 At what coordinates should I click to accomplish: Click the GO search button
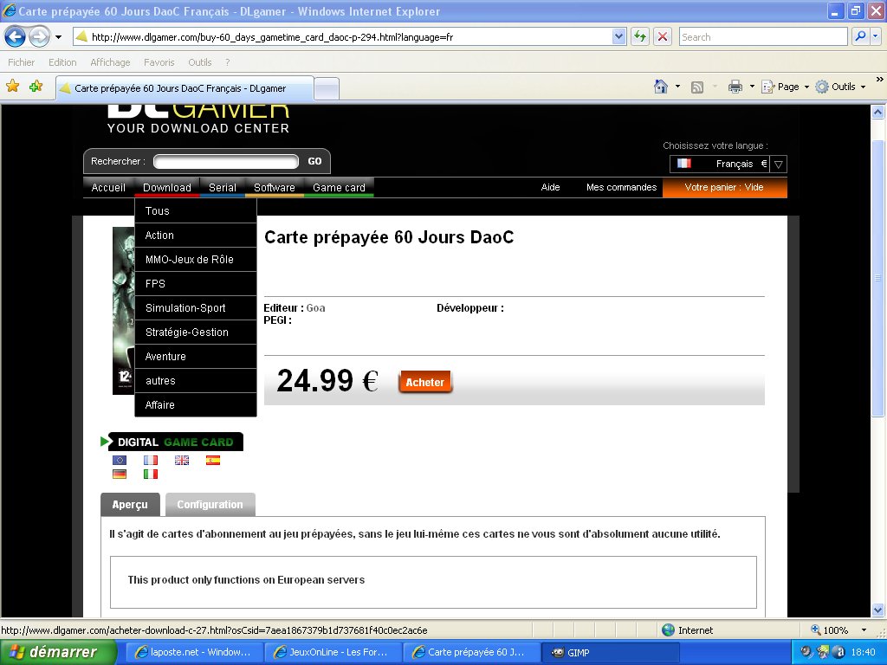click(x=314, y=161)
